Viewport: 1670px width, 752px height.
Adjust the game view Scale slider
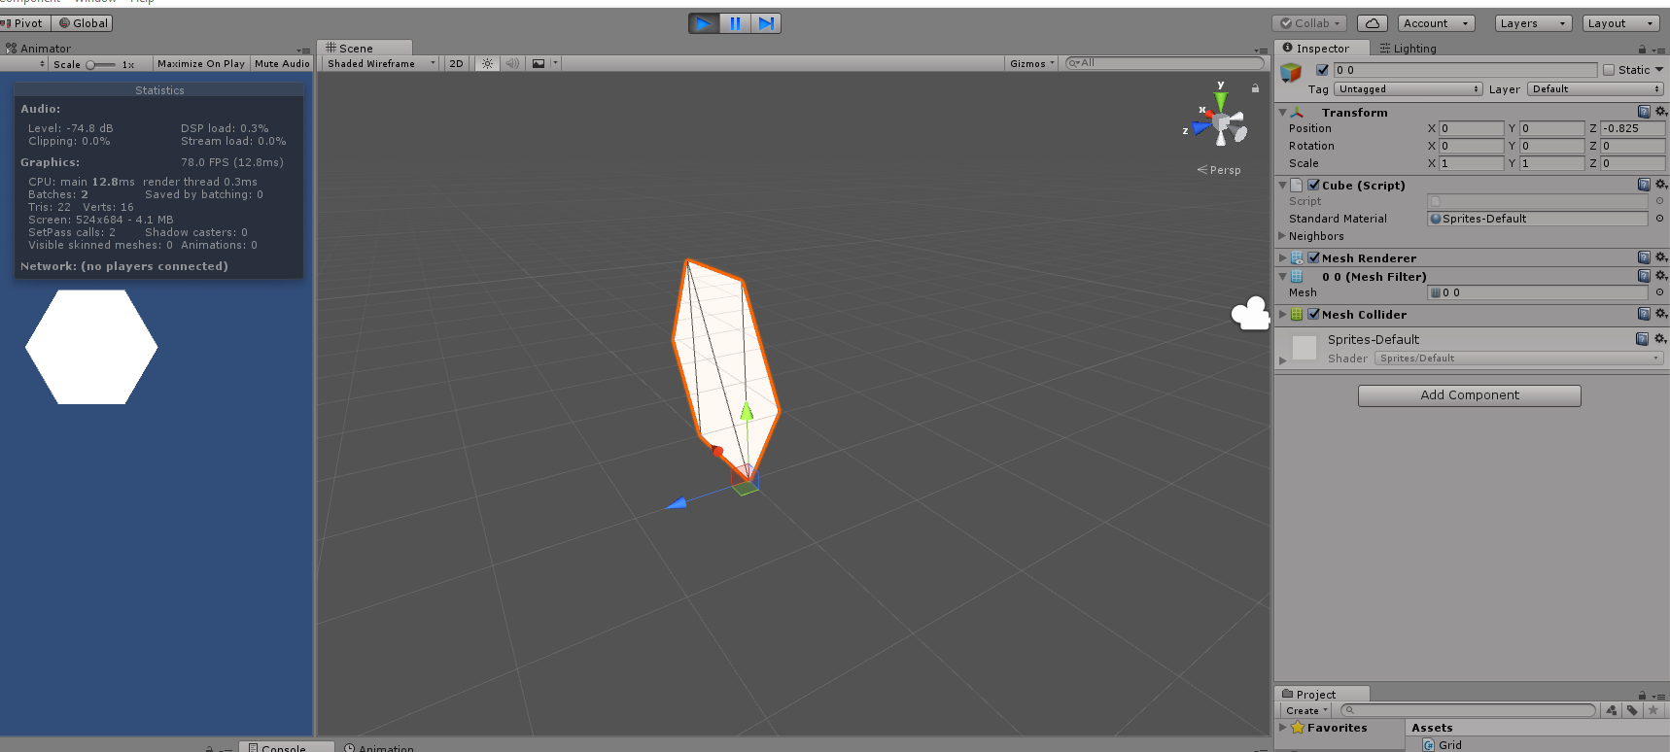point(101,64)
